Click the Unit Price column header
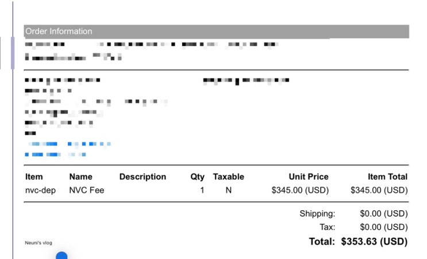The width and height of the screenshot is (427, 259). click(309, 176)
